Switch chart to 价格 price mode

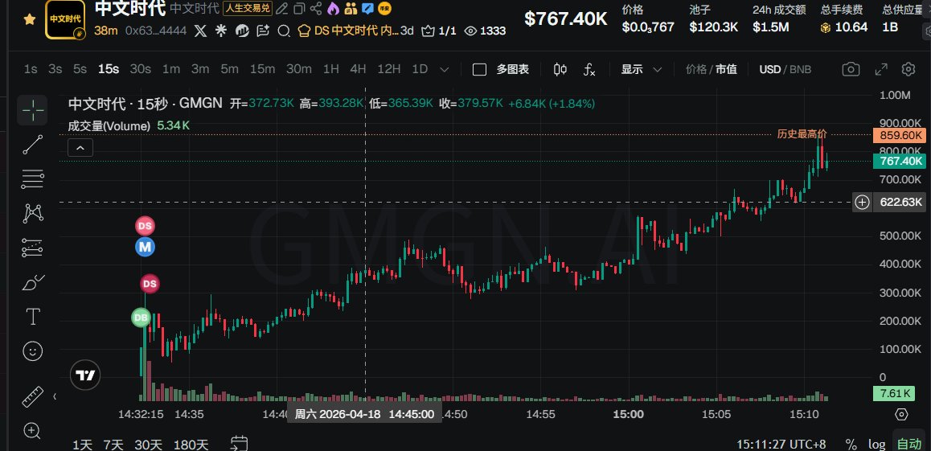coord(695,69)
